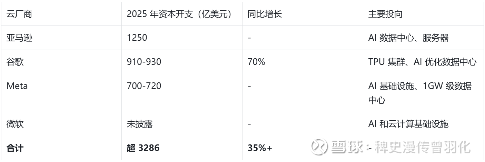Screen dimensions: 485x162
Task: Select the 超 3286 total cell
Action: [143, 148]
